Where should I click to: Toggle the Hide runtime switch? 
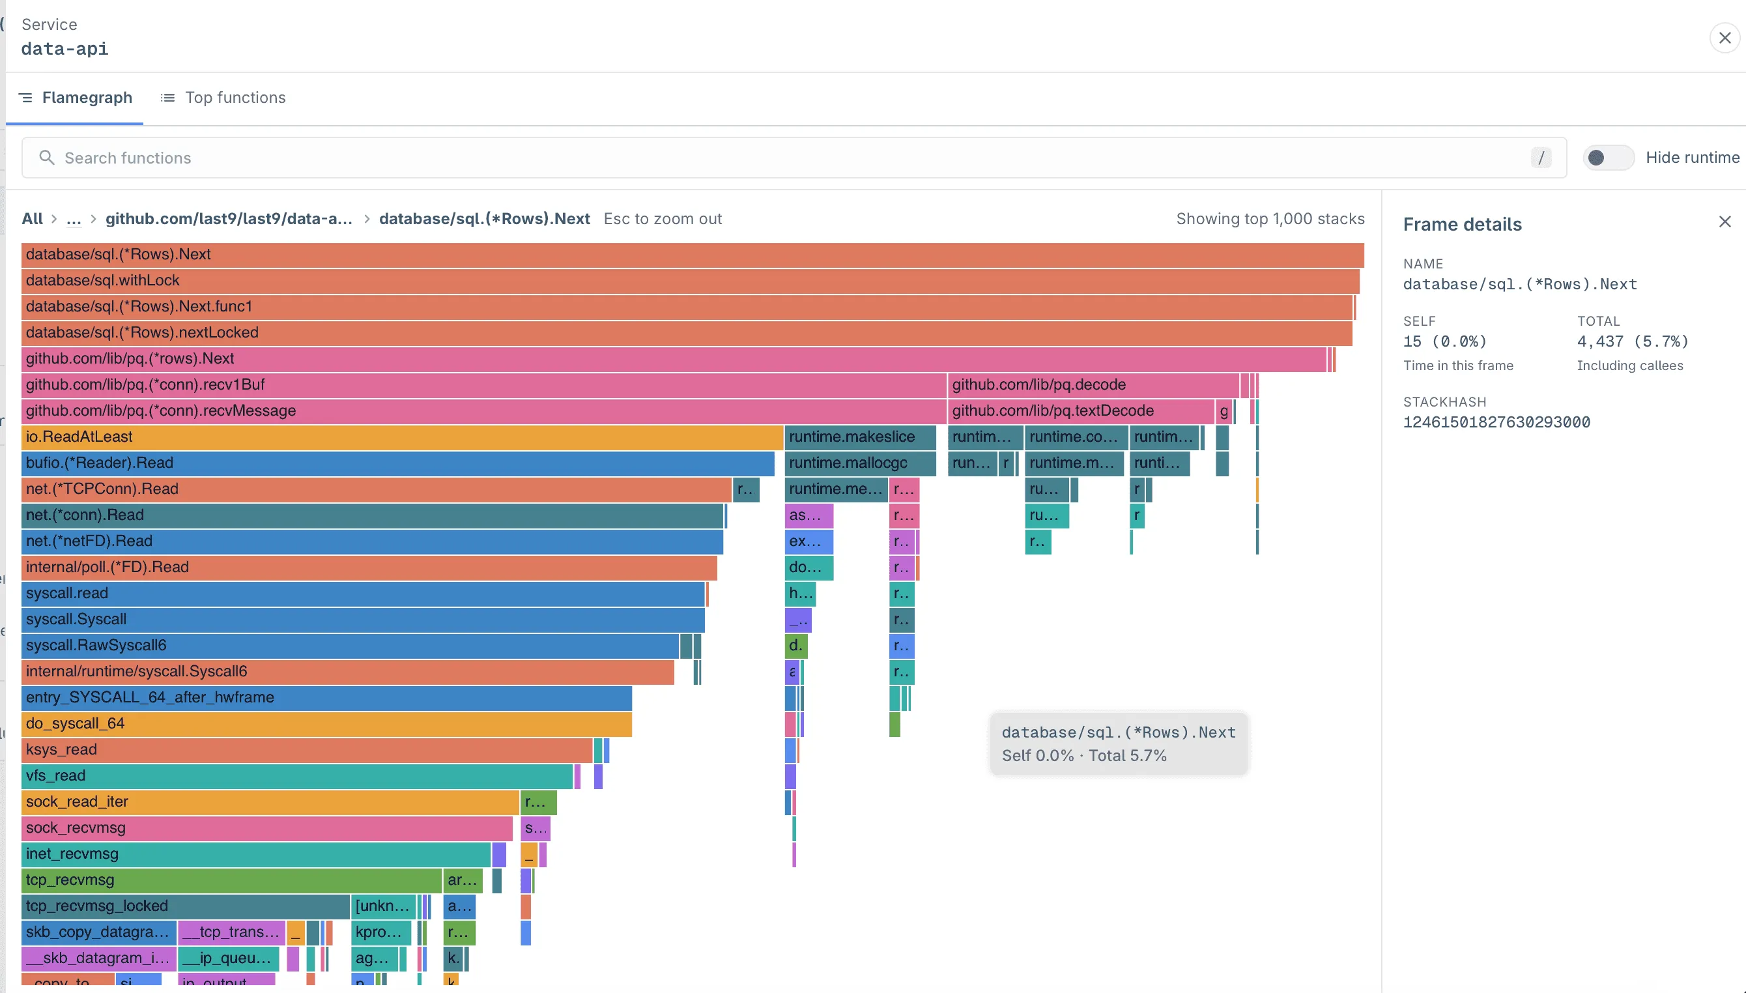tap(1609, 158)
